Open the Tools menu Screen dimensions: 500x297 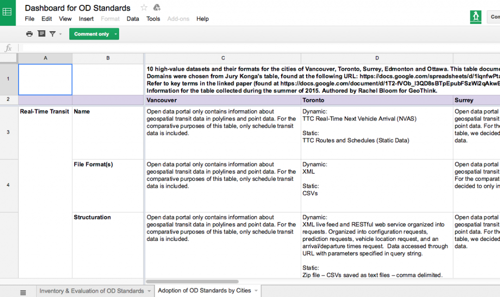[153, 19]
